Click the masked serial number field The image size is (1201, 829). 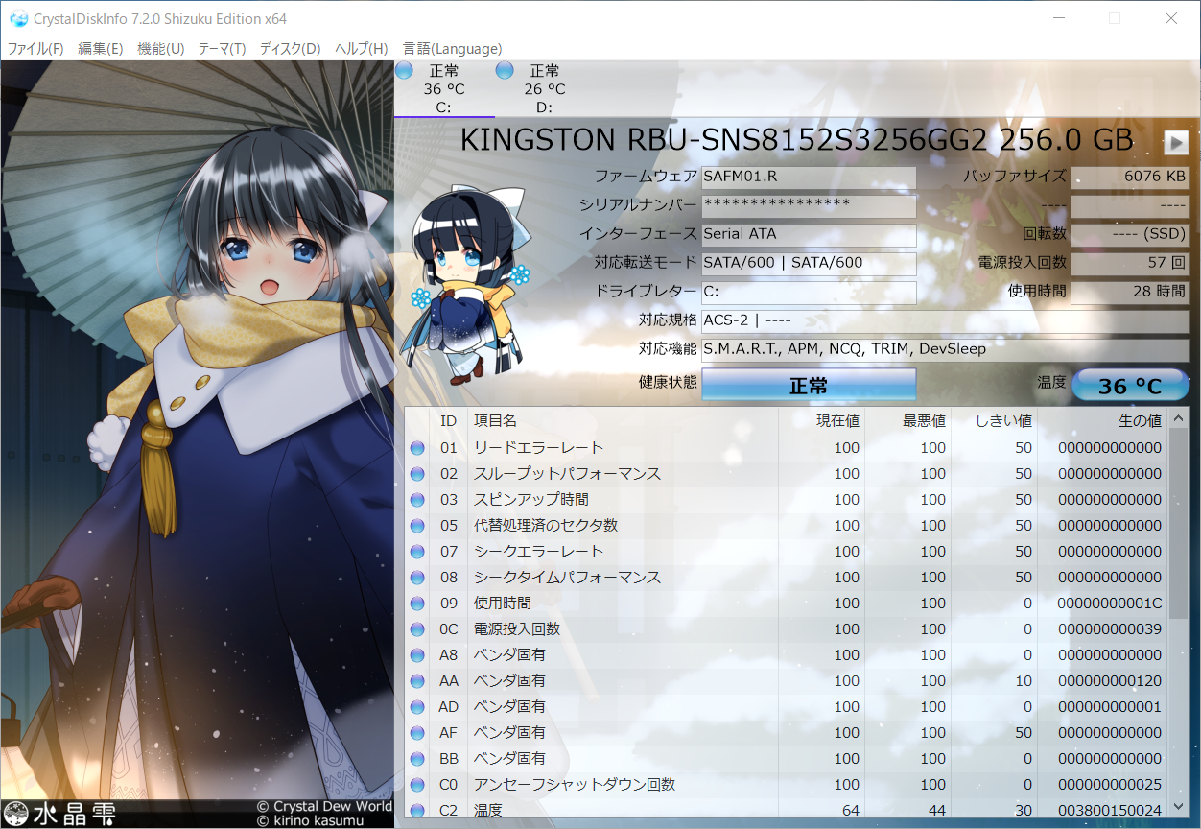(809, 206)
